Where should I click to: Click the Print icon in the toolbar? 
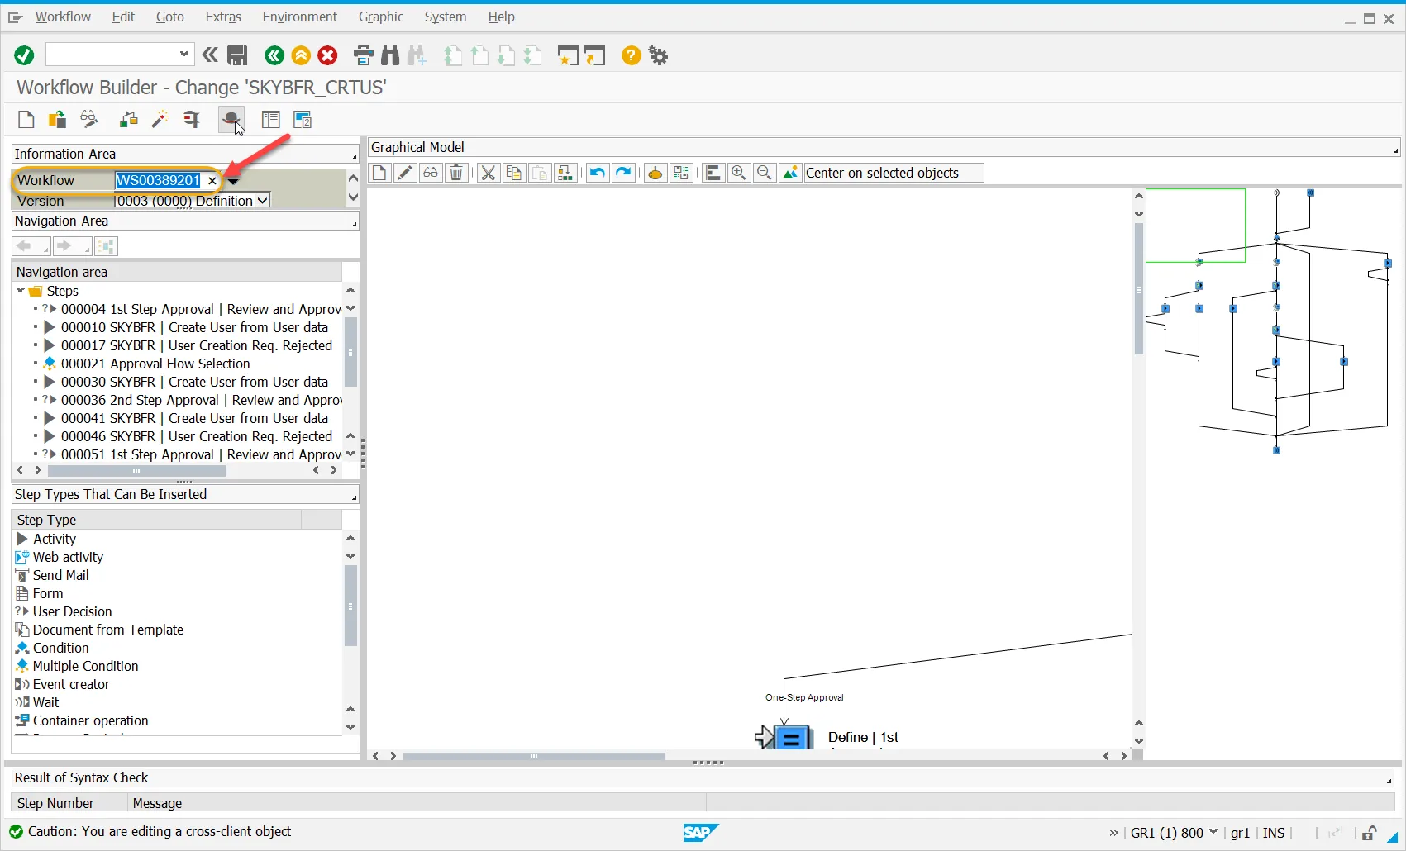[363, 55]
